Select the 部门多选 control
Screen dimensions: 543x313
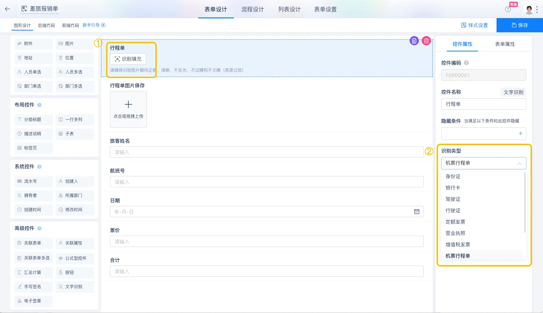[x=75, y=86]
